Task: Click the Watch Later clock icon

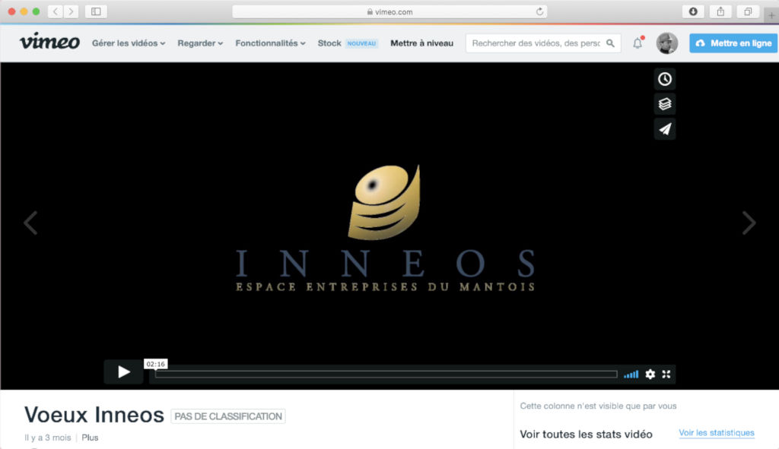Action: (x=665, y=79)
